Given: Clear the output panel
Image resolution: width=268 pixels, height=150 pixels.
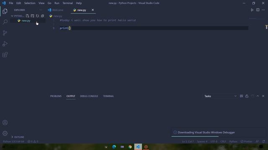Looking at the screenshot, I should (x=241, y=96).
